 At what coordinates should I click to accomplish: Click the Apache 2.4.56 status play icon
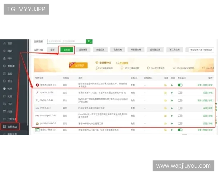coord(172,93)
